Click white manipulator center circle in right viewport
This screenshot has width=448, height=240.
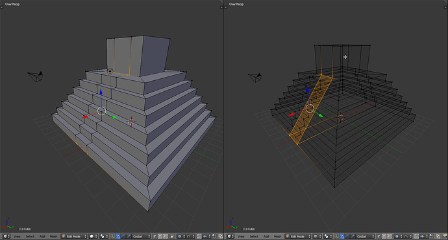(310, 109)
